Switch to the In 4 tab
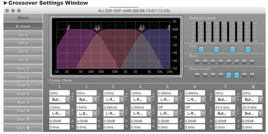The image size is (268, 134). click(23, 60)
